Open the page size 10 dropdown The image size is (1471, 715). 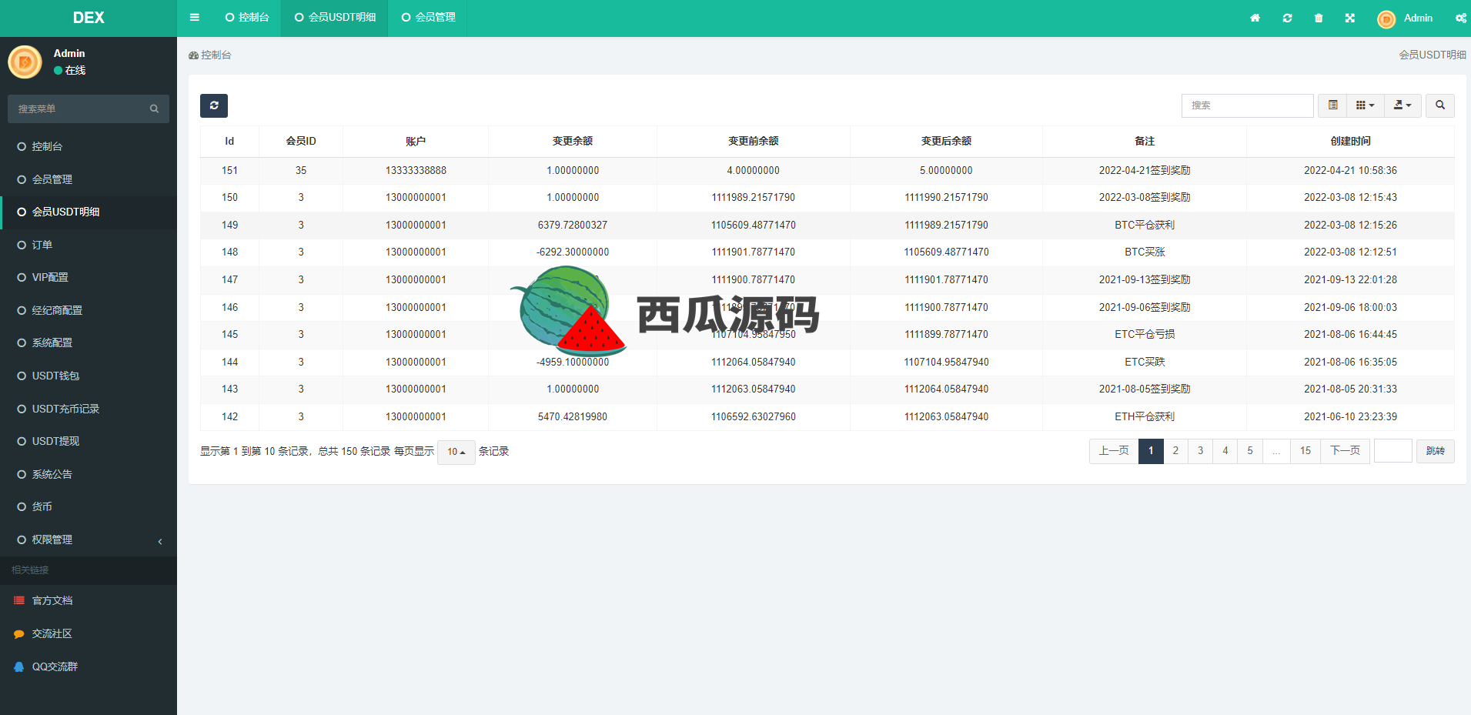click(x=456, y=452)
